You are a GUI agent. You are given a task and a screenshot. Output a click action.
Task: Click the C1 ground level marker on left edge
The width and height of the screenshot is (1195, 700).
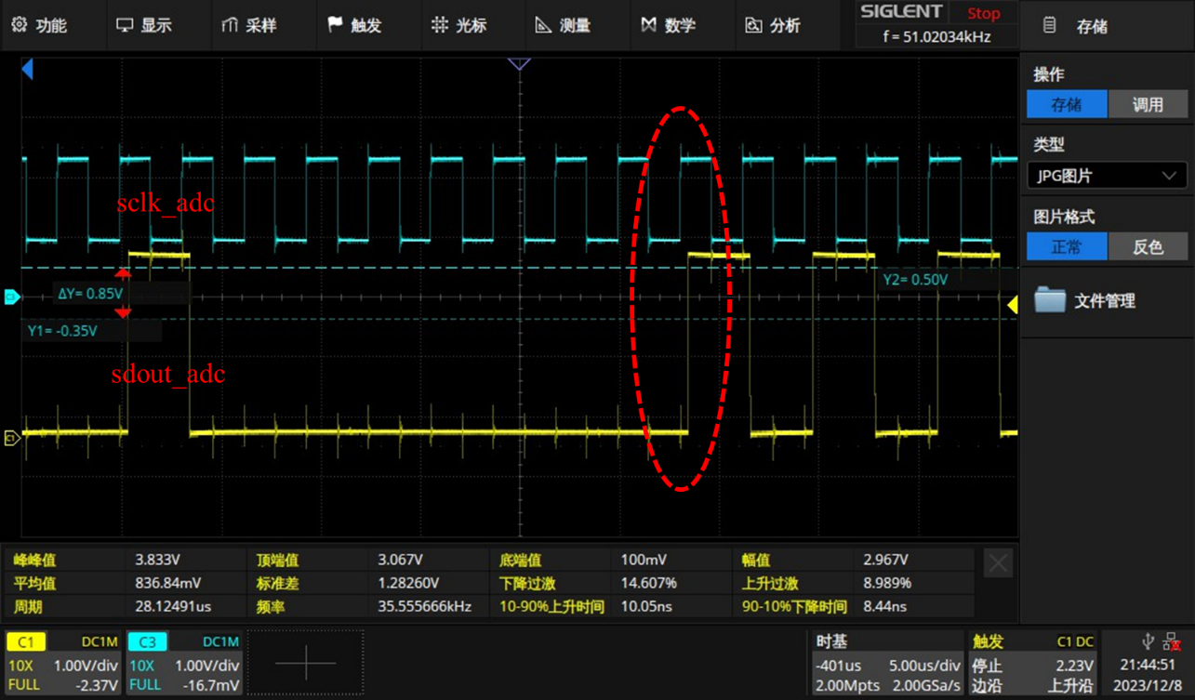click(11, 438)
